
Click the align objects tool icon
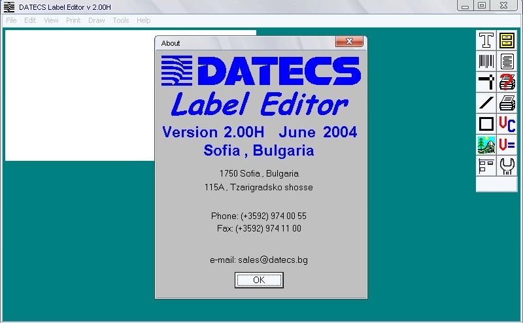[x=486, y=166]
